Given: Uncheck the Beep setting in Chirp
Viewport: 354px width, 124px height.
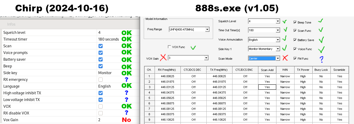Looking at the screenshot, I should pos(101,66).
